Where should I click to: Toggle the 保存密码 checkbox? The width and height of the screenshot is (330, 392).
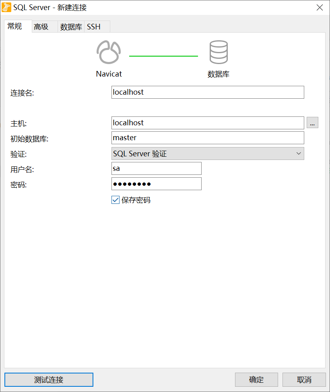(115, 200)
